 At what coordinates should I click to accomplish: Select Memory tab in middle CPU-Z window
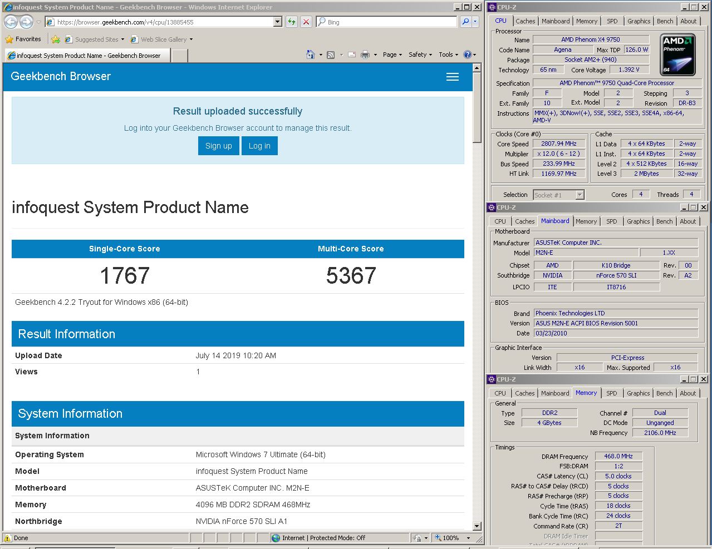click(x=586, y=221)
